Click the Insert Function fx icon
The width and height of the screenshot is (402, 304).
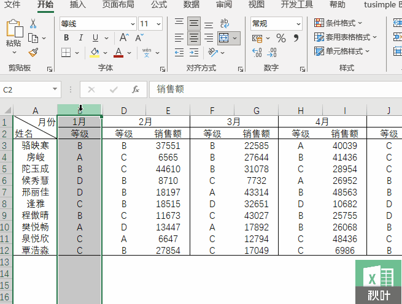click(136, 89)
